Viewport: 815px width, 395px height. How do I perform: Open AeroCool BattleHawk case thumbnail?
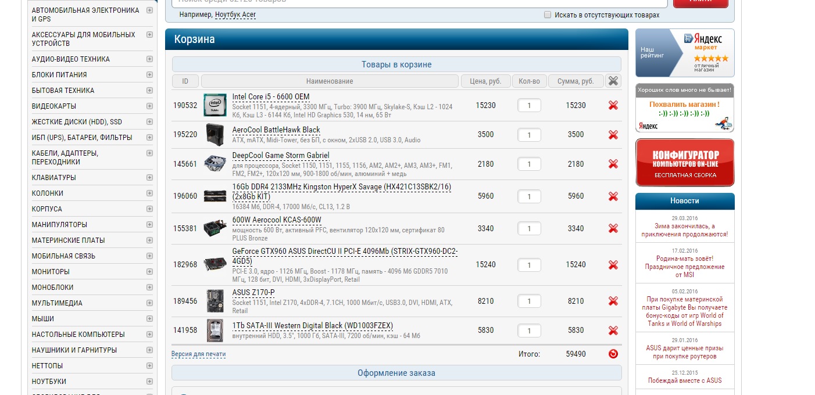(215, 135)
